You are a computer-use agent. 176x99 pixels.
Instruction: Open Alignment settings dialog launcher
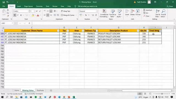point(77,19)
